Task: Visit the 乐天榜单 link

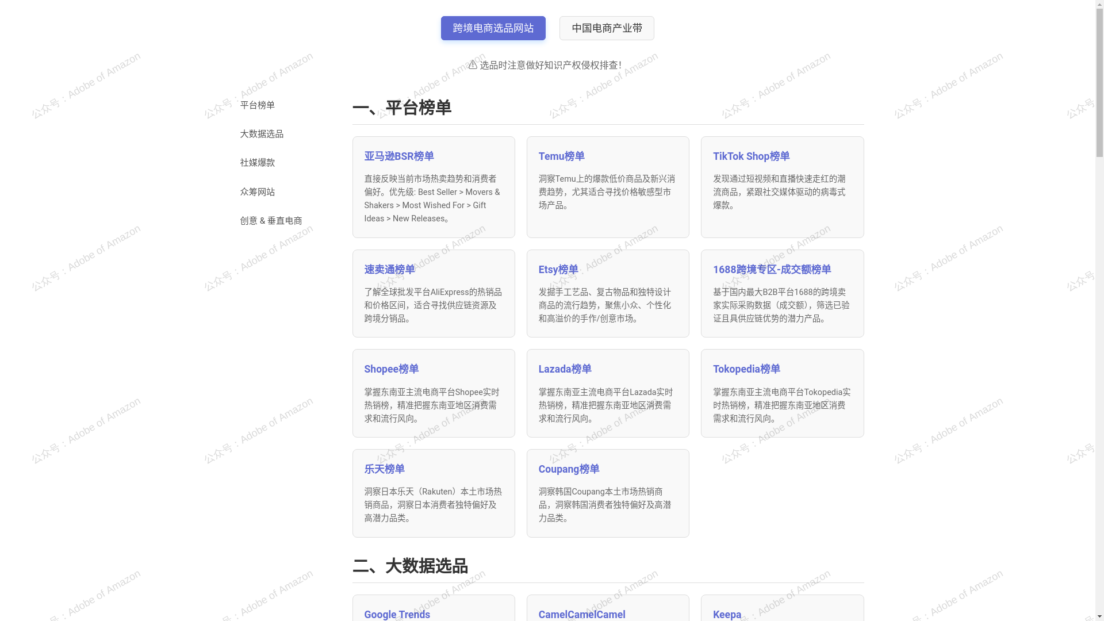Action: point(384,469)
